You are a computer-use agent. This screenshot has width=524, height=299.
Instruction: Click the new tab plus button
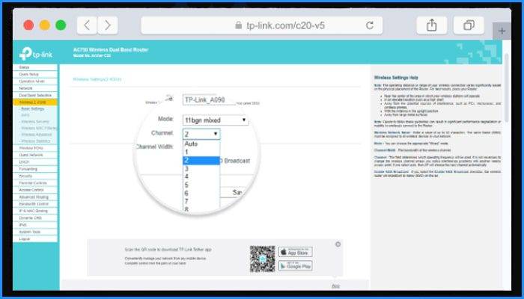coord(502,31)
